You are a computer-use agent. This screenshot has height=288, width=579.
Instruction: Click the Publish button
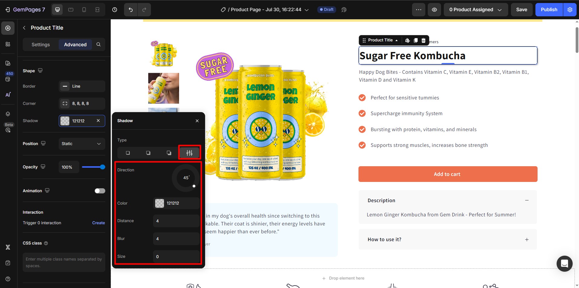point(549,10)
